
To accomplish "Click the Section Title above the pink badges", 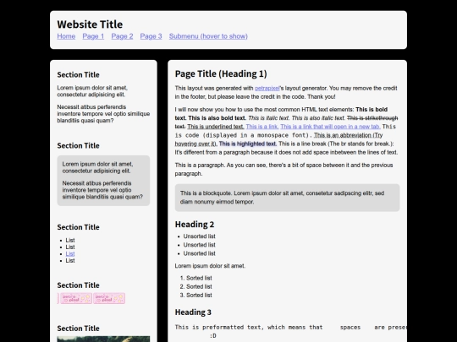I will 78,285.
